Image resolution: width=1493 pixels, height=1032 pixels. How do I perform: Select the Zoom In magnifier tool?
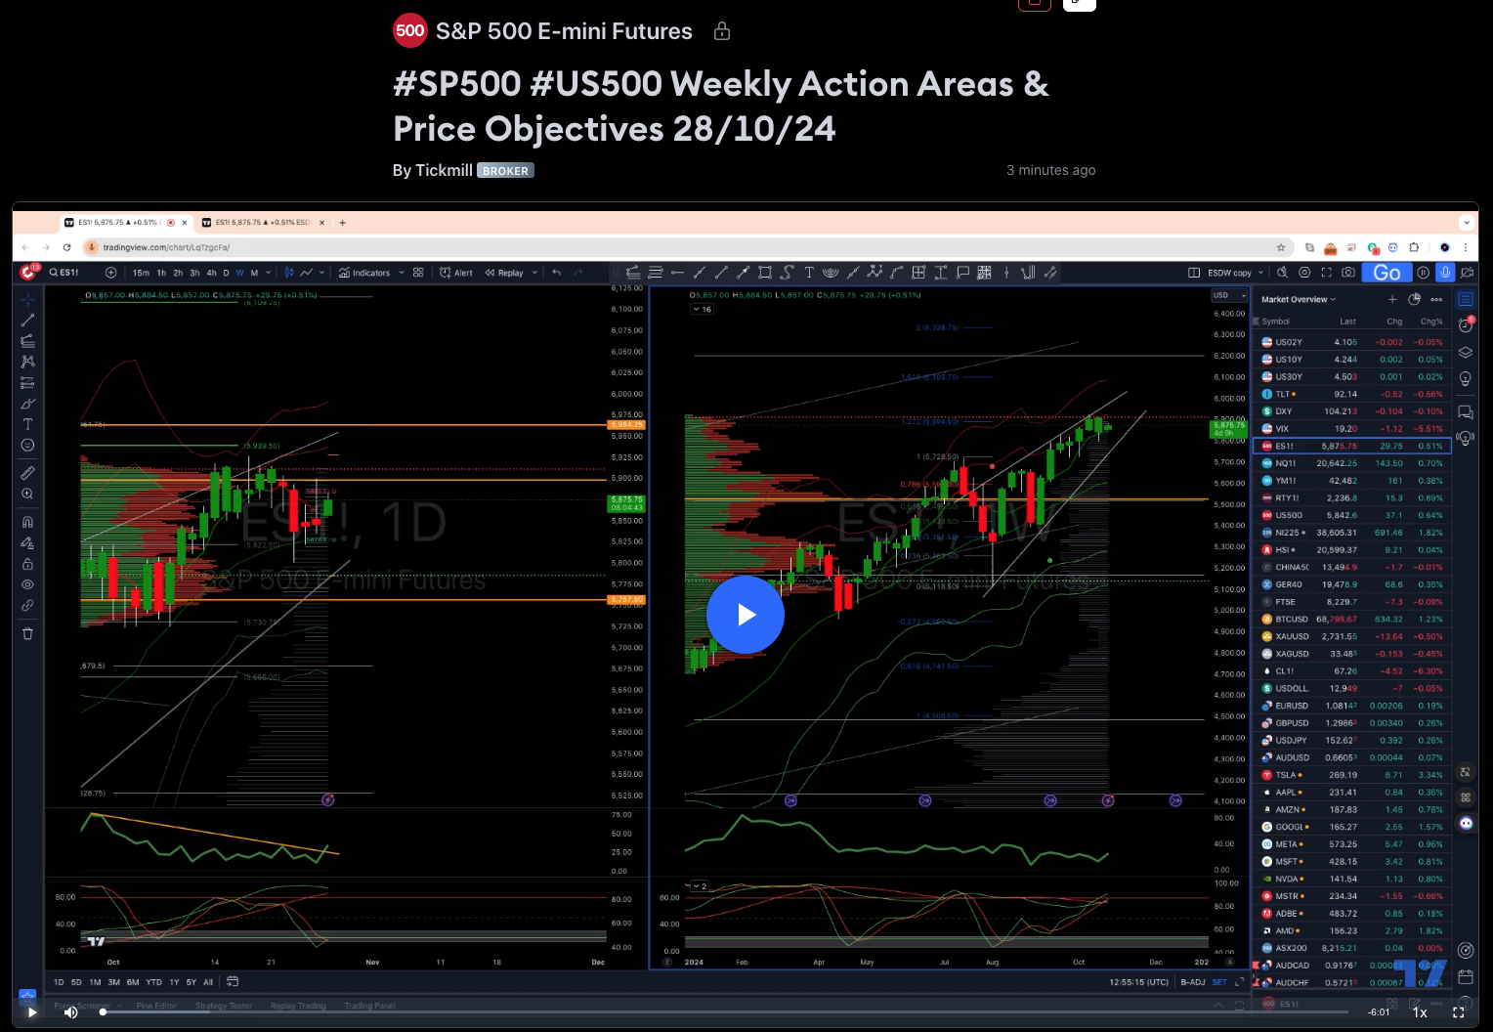point(27,494)
